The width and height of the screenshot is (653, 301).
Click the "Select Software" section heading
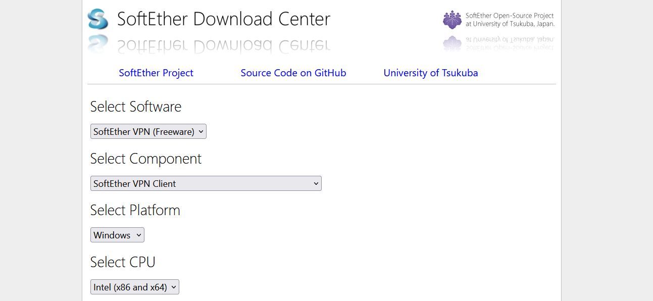[135, 107]
